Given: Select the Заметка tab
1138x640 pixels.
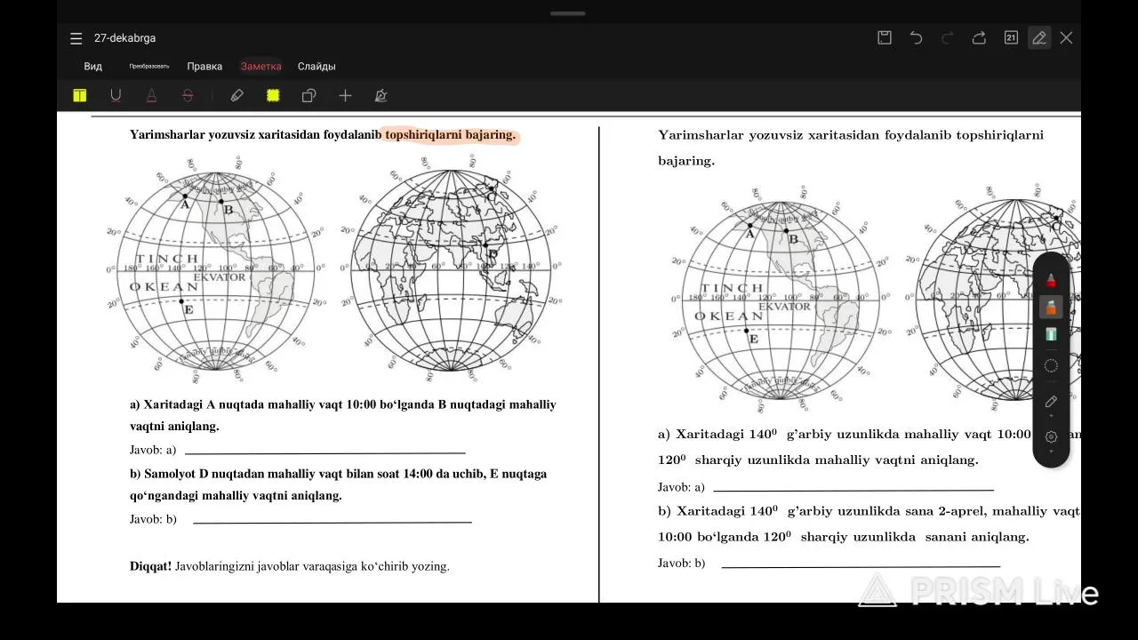Looking at the screenshot, I should [261, 67].
